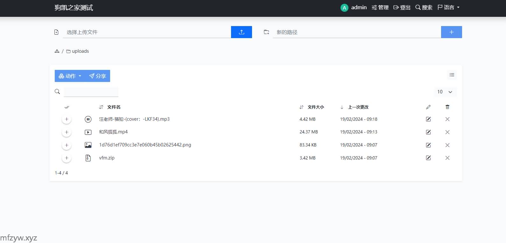Expand the 10 rows-per-page dropdown

tap(445, 92)
